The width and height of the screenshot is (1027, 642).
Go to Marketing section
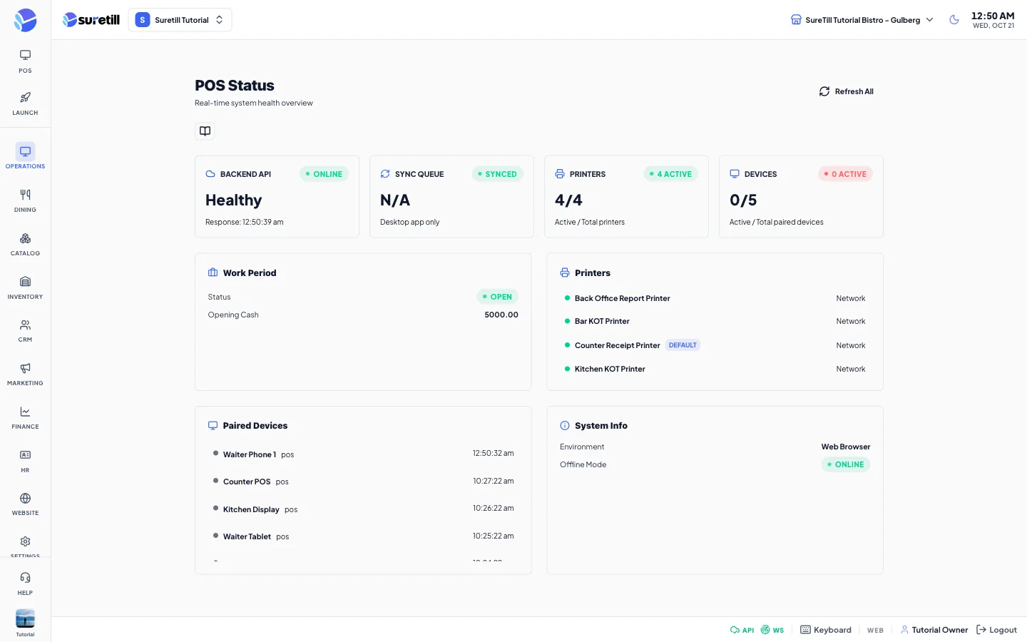click(25, 374)
